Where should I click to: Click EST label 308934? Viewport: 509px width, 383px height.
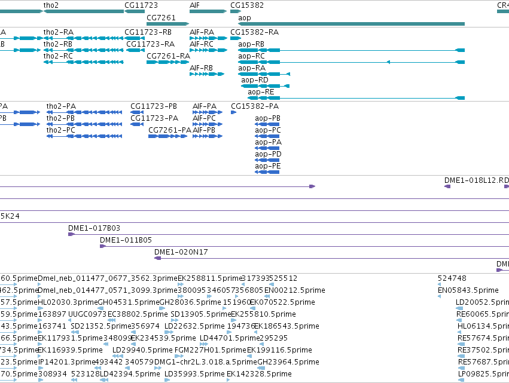(x=52, y=374)
